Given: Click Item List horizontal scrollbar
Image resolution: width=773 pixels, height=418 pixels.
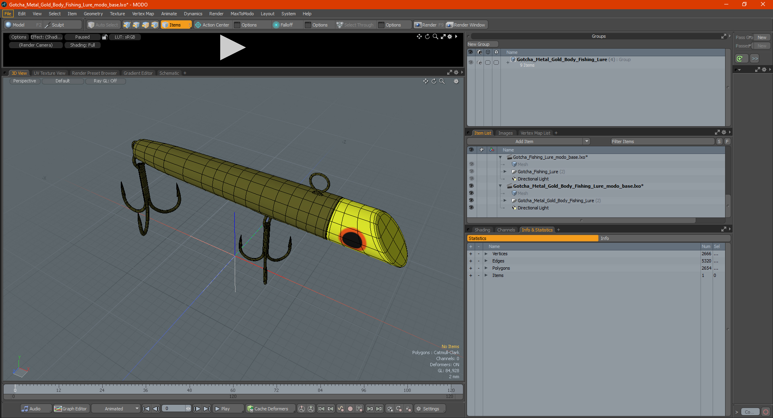Looking at the screenshot, I should click(581, 220).
